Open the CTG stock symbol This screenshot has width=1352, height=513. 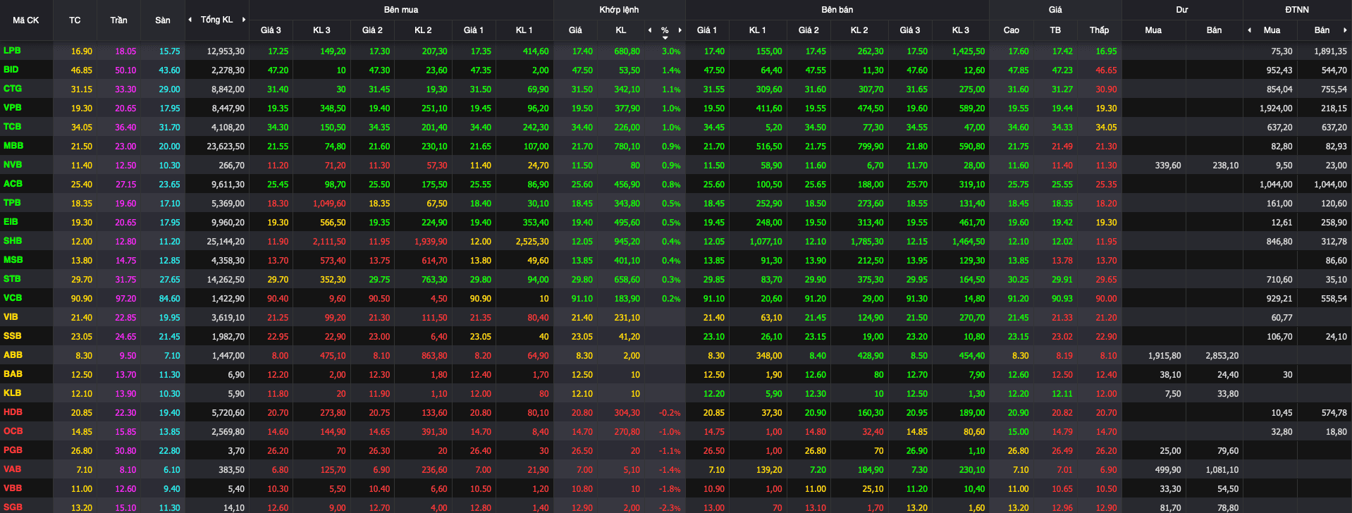point(13,89)
